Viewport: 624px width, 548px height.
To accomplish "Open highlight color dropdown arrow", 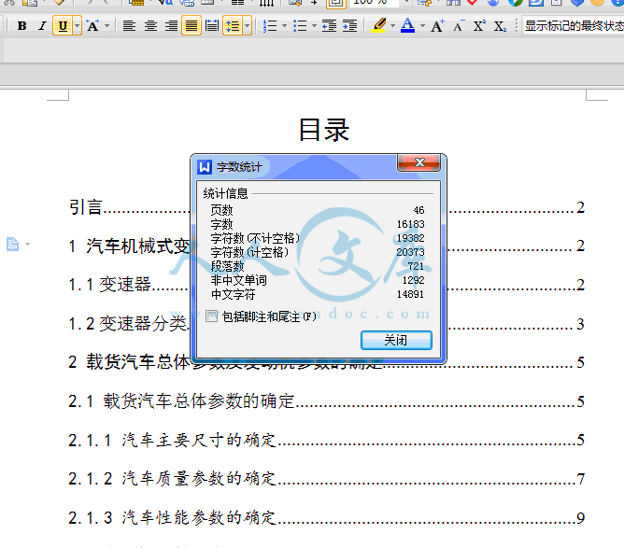I will click(392, 26).
